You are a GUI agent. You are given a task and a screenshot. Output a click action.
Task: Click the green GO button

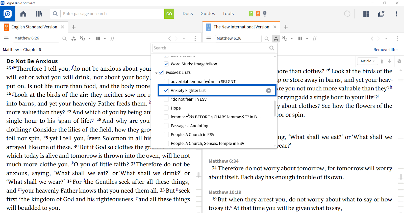pyautogui.click(x=169, y=14)
